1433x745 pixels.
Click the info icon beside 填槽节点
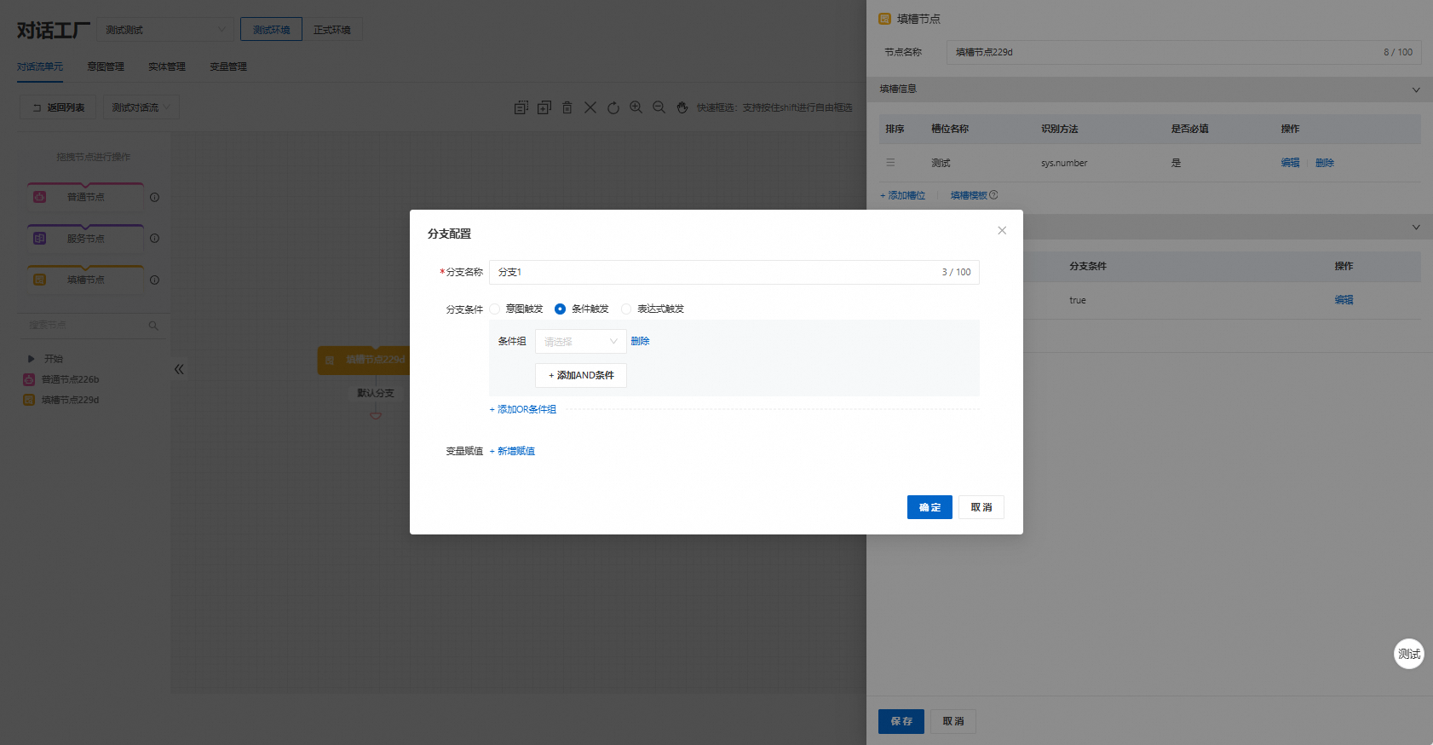(154, 280)
